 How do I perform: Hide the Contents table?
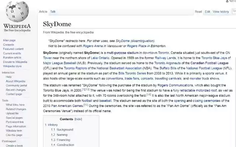coord(78,119)
